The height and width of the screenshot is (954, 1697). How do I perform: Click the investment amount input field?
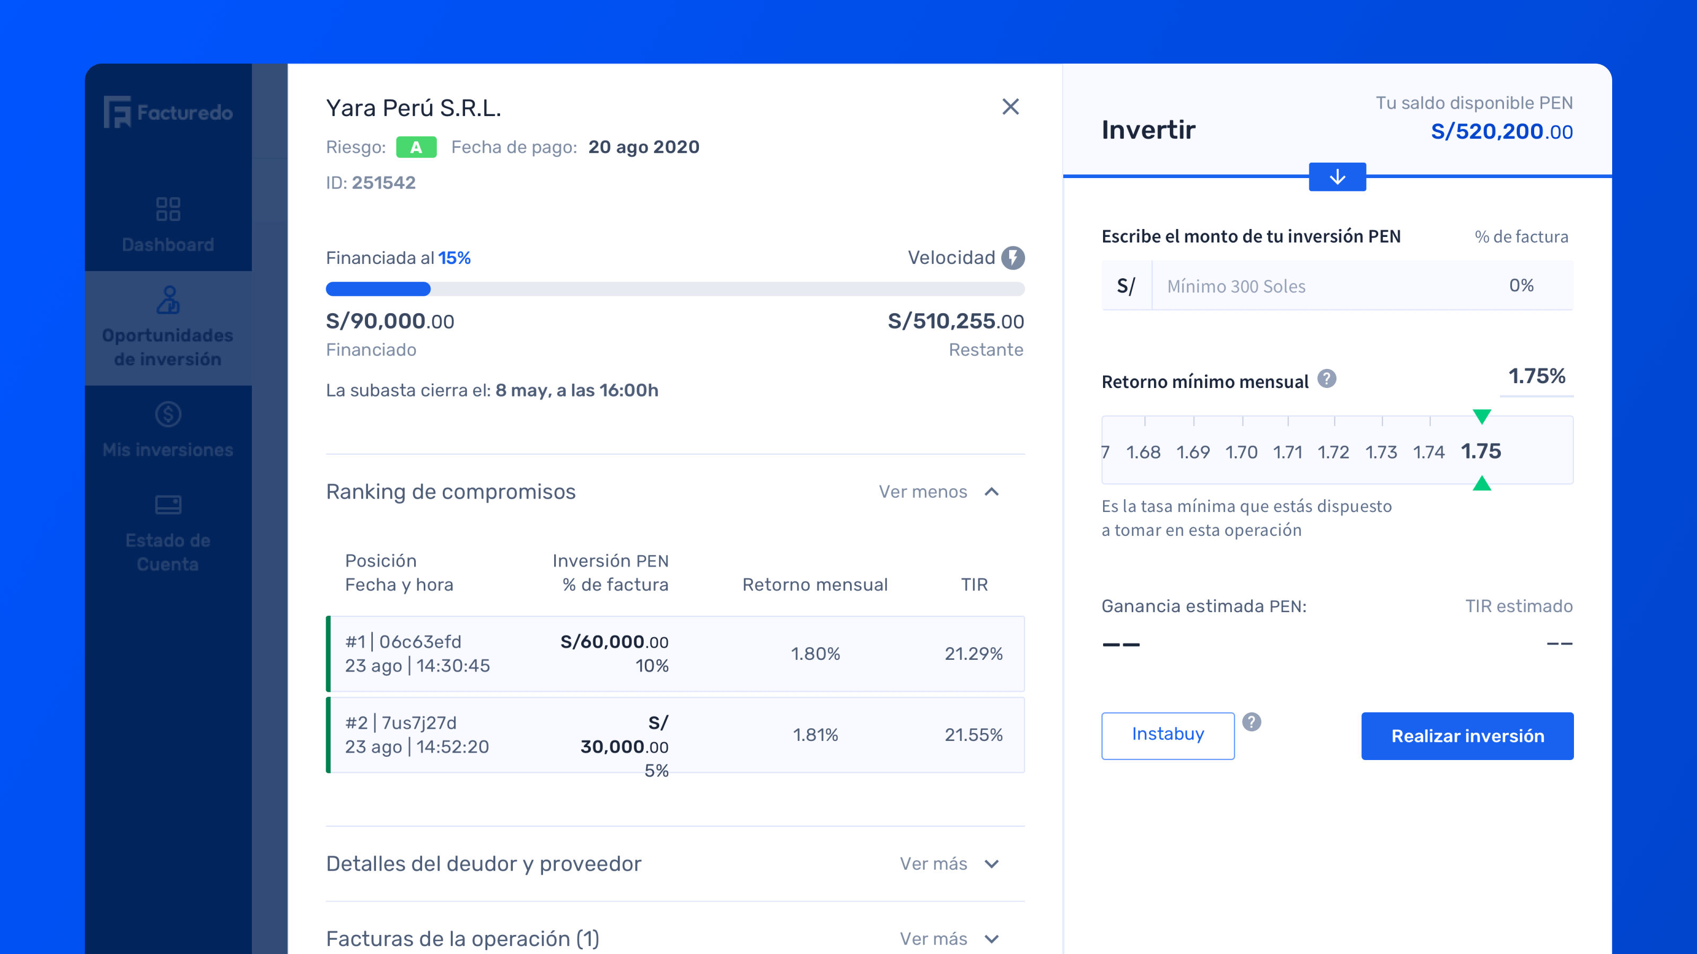tap(1317, 286)
